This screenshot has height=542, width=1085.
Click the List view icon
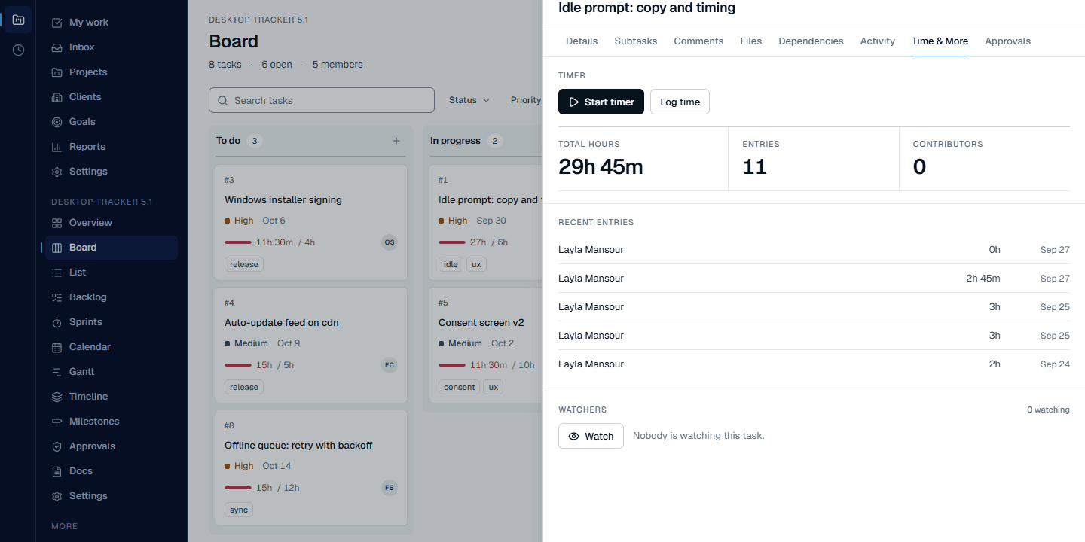57,273
